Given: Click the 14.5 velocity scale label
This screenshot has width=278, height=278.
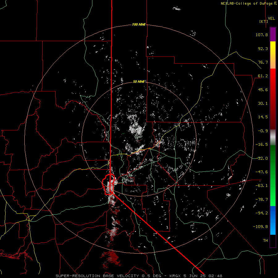Looking at the screenshot, I should click(263, 117).
